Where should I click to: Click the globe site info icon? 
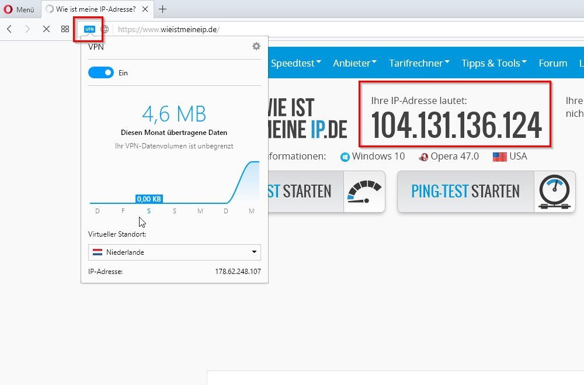tap(105, 29)
